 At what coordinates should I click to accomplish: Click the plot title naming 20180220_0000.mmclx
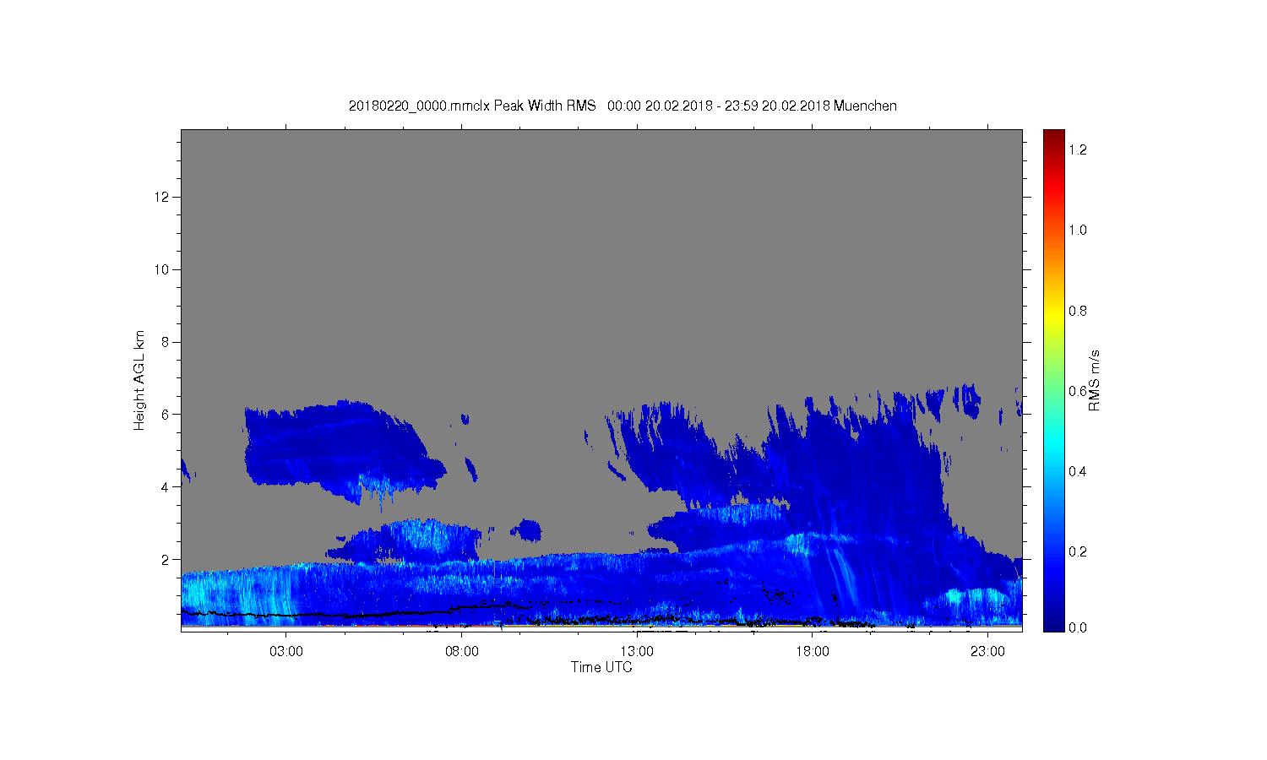[x=623, y=106]
